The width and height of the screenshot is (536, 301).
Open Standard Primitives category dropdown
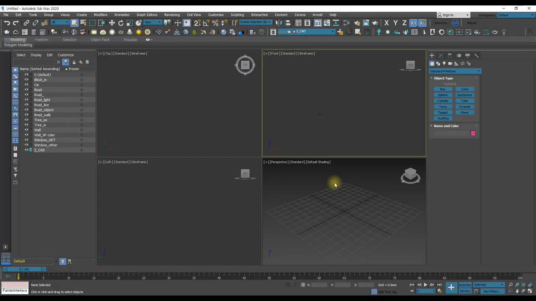[x=454, y=71]
